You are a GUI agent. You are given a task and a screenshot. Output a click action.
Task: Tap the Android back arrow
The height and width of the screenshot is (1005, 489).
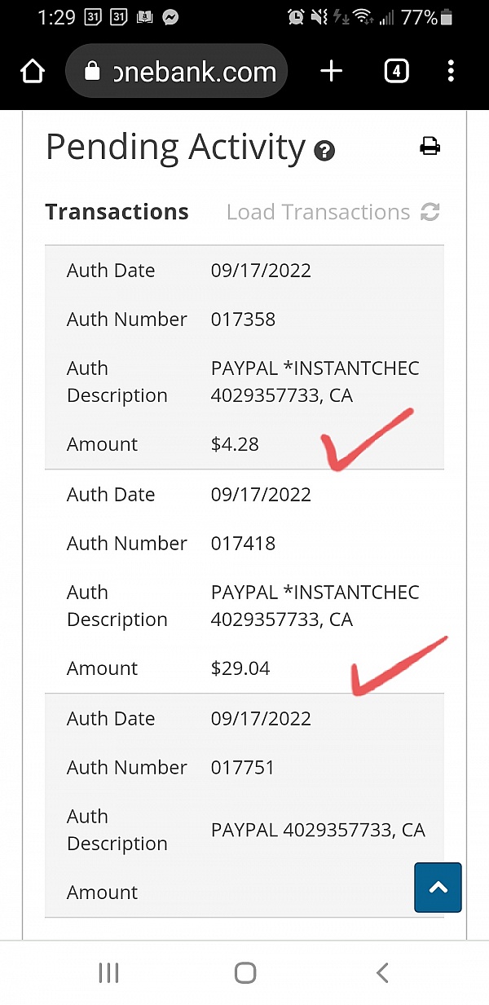pos(381,972)
